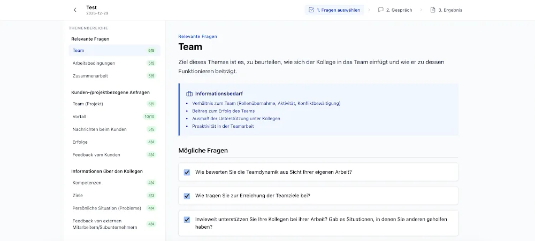
Task: Click the Informationsbedarf heading
Action: pyautogui.click(x=219, y=94)
